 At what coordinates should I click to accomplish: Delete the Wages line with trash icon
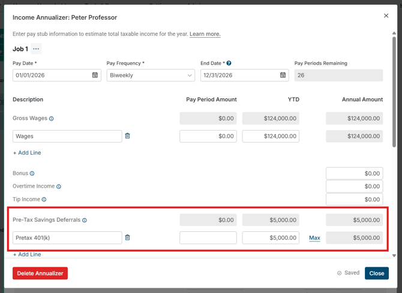[127, 136]
